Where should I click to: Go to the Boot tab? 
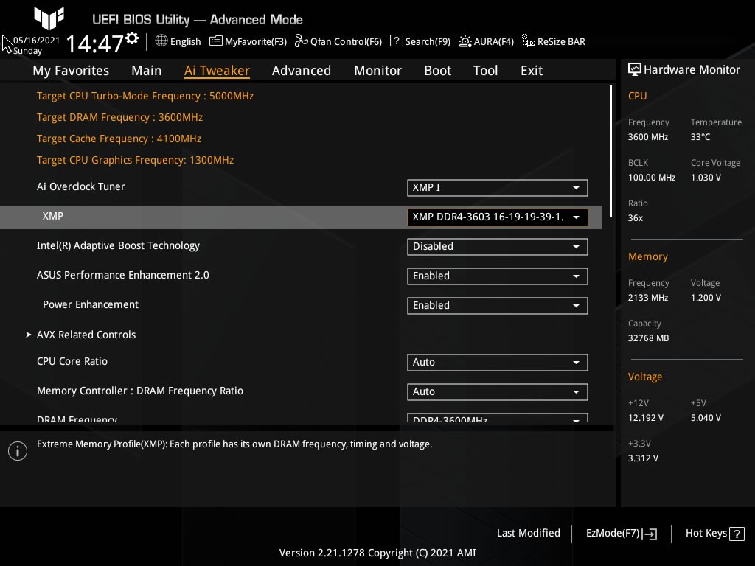[x=437, y=71]
